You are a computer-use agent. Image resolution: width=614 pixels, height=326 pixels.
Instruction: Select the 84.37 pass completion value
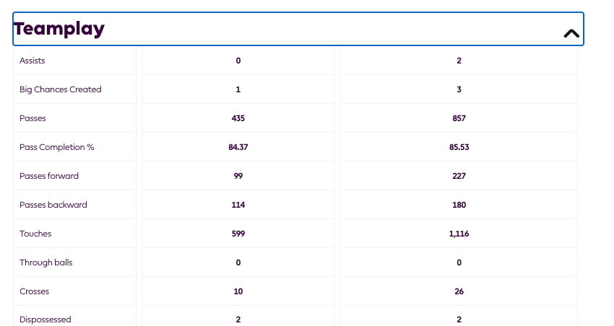[x=238, y=147]
